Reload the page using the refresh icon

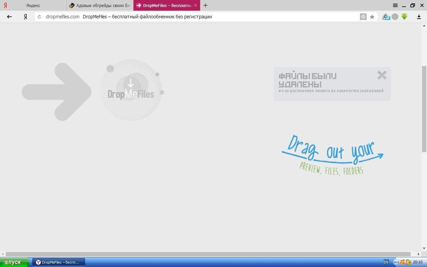pos(39,17)
